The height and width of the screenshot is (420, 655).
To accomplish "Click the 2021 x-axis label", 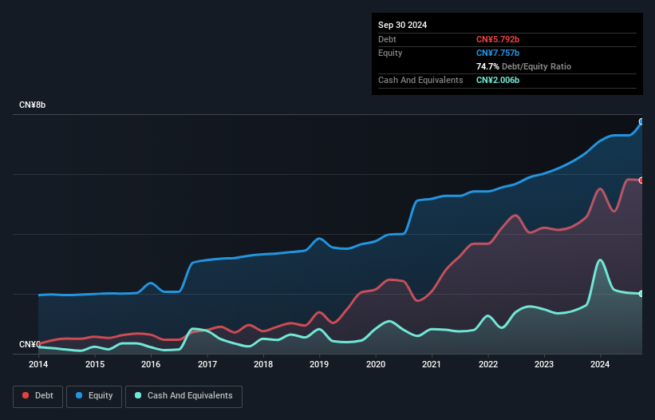I will (x=432, y=364).
